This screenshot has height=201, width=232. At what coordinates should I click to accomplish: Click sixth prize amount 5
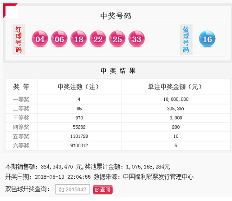(x=176, y=146)
